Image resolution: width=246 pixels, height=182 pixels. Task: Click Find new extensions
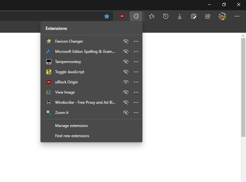(x=91, y=136)
